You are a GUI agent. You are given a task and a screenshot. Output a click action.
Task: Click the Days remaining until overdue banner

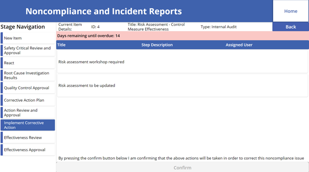point(182,36)
